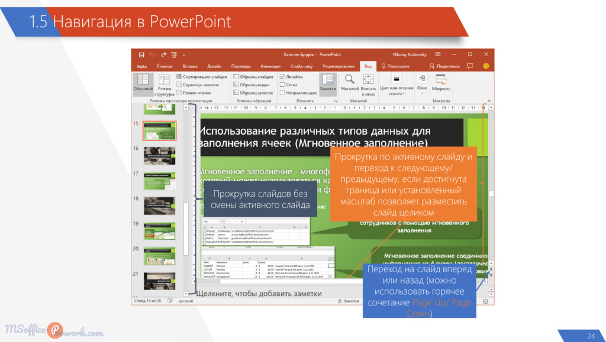606x342 pixels.
Task: Toggle the Заметки ribbon button
Action: pyautogui.click(x=328, y=83)
